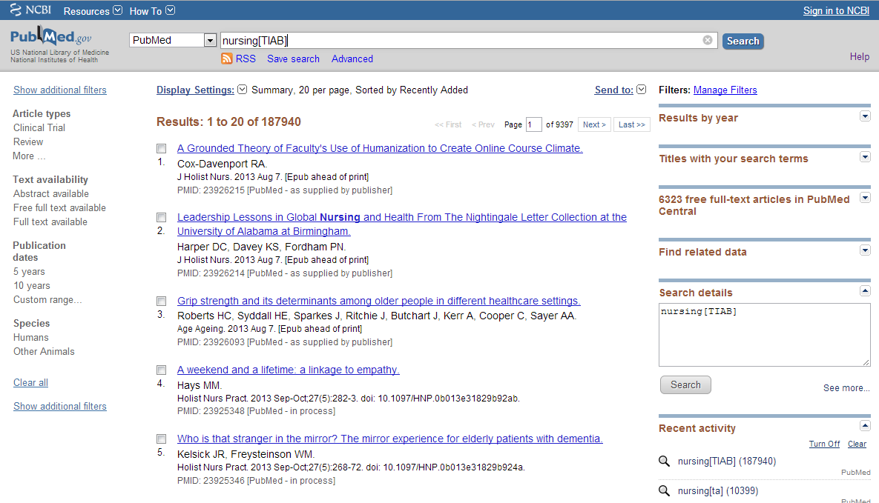Open the RSS link
The image size is (879, 503).
(x=246, y=59)
